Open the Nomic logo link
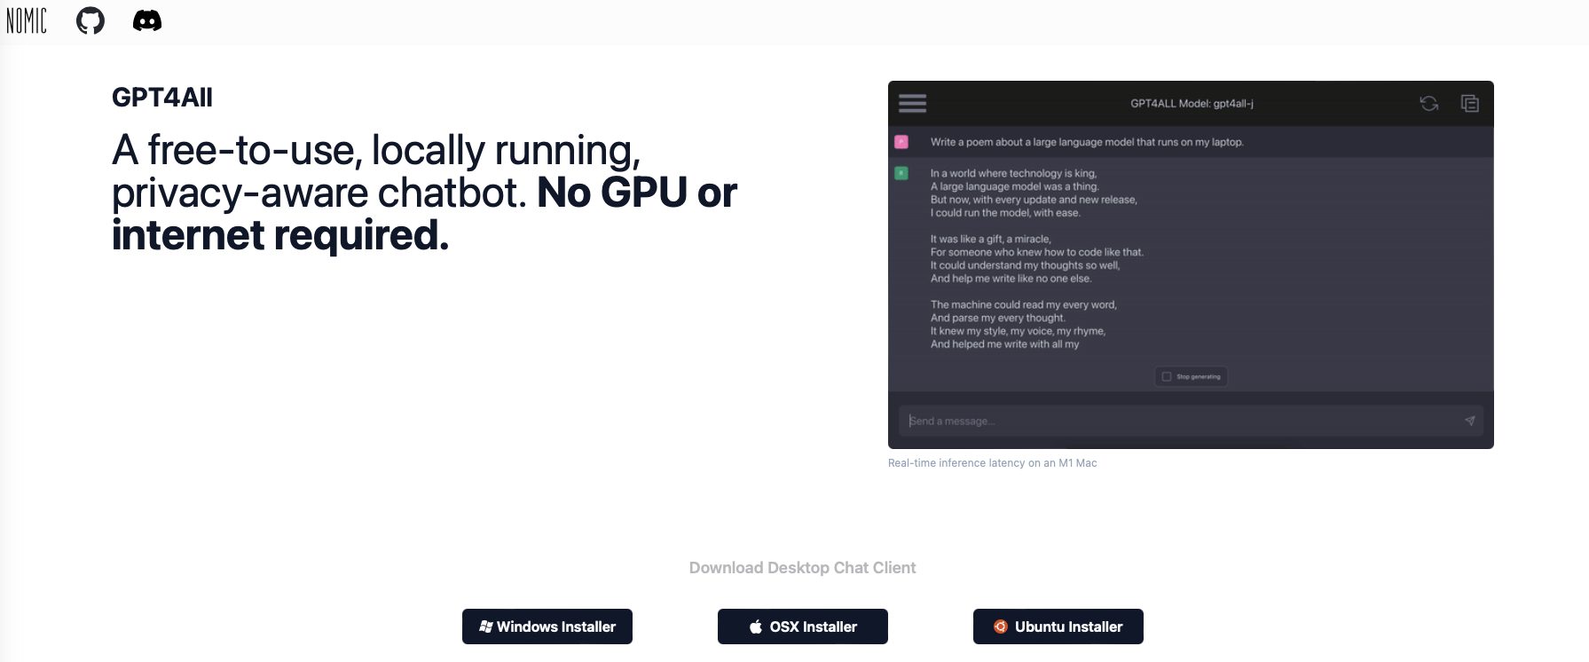 pos(27,20)
